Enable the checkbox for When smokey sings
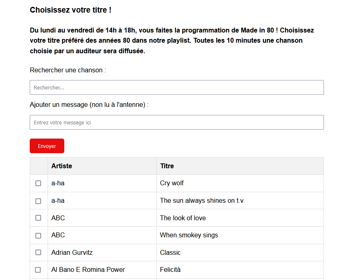The width and height of the screenshot is (352, 280). 38,235
